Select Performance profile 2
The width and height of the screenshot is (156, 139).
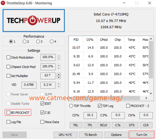pos(24,41)
